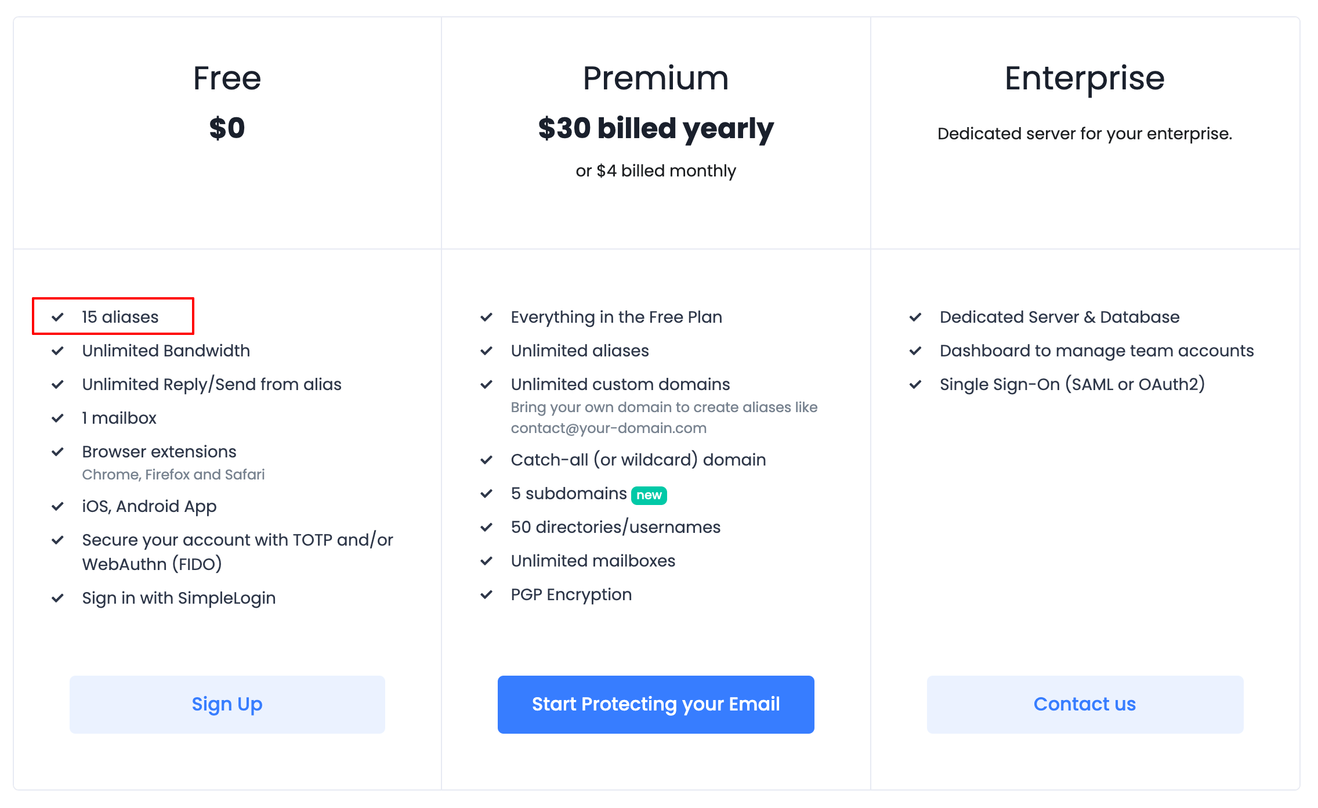Select the Enterprise plan heading
The height and width of the screenshot is (808, 1318).
(x=1085, y=79)
